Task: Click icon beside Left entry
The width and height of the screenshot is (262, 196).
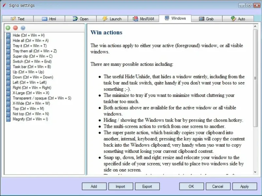Action: (9, 83)
